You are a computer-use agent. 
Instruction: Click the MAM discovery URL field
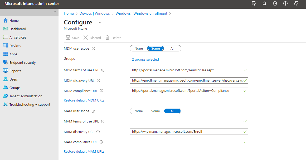[x=189, y=132]
